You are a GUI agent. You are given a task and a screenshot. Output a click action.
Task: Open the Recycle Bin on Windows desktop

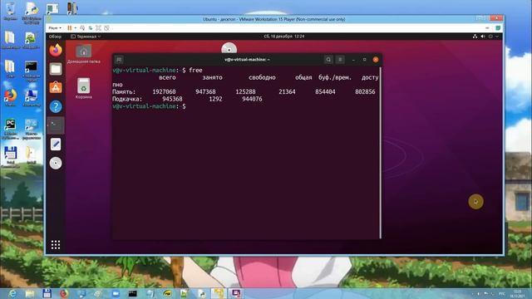pyautogui.click(x=10, y=11)
